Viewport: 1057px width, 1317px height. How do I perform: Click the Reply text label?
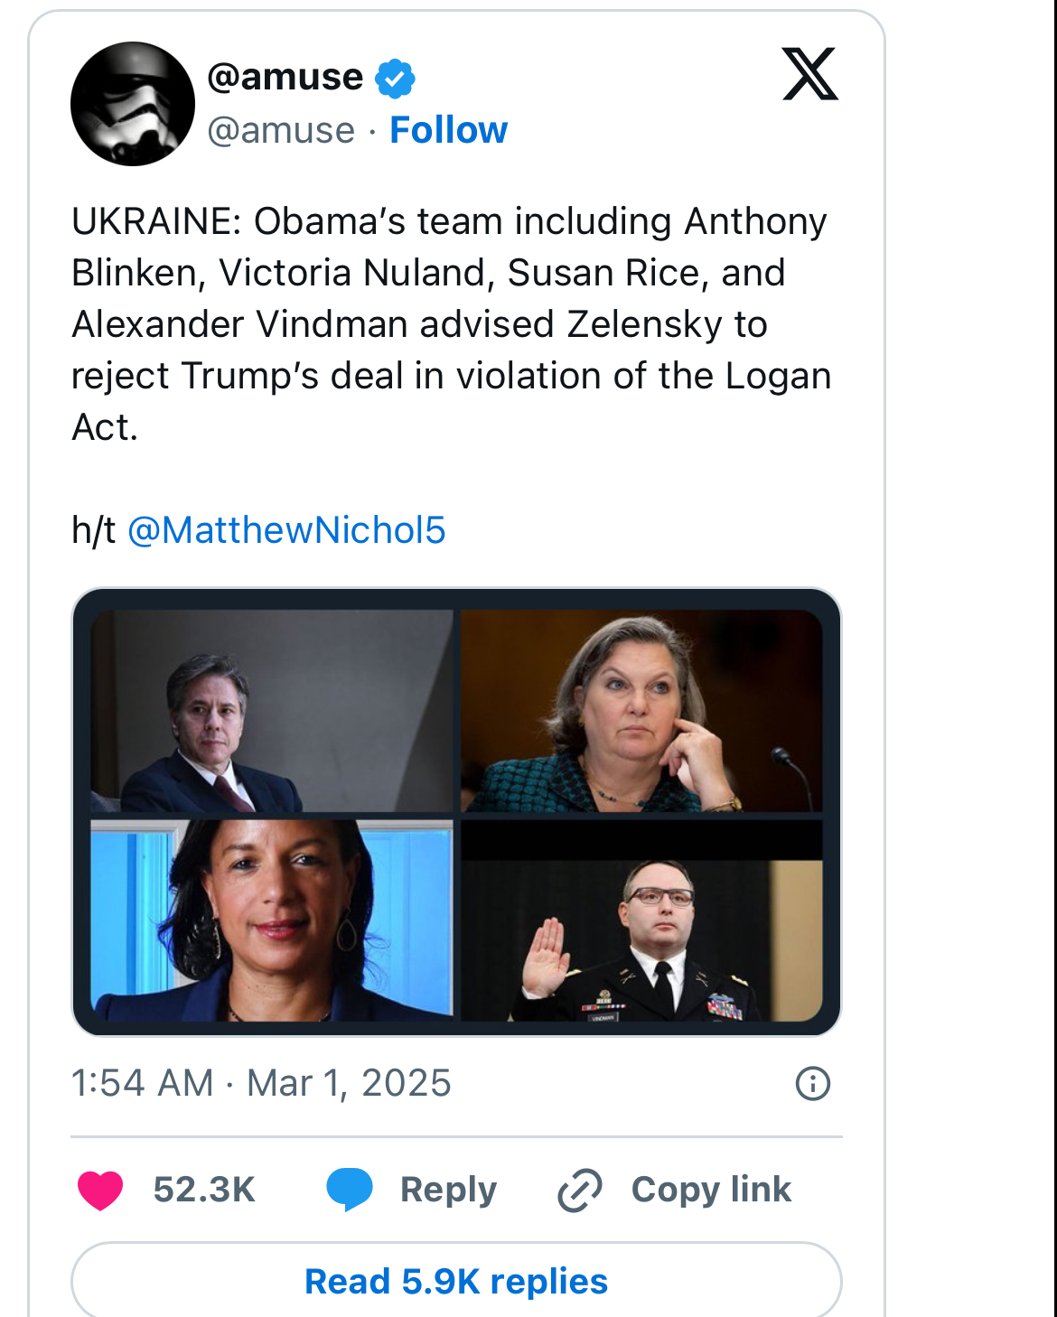click(448, 1190)
